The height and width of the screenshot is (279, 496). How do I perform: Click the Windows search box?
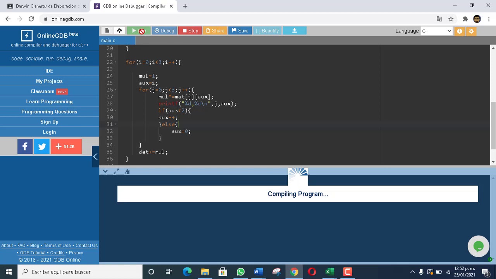(x=80, y=272)
